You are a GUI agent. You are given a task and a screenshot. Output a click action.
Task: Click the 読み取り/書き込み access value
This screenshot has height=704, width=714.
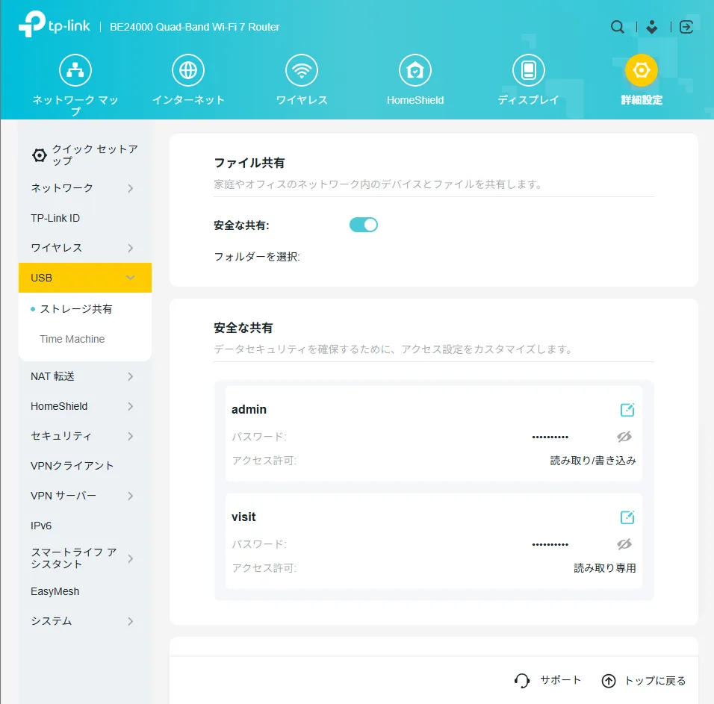tap(593, 461)
